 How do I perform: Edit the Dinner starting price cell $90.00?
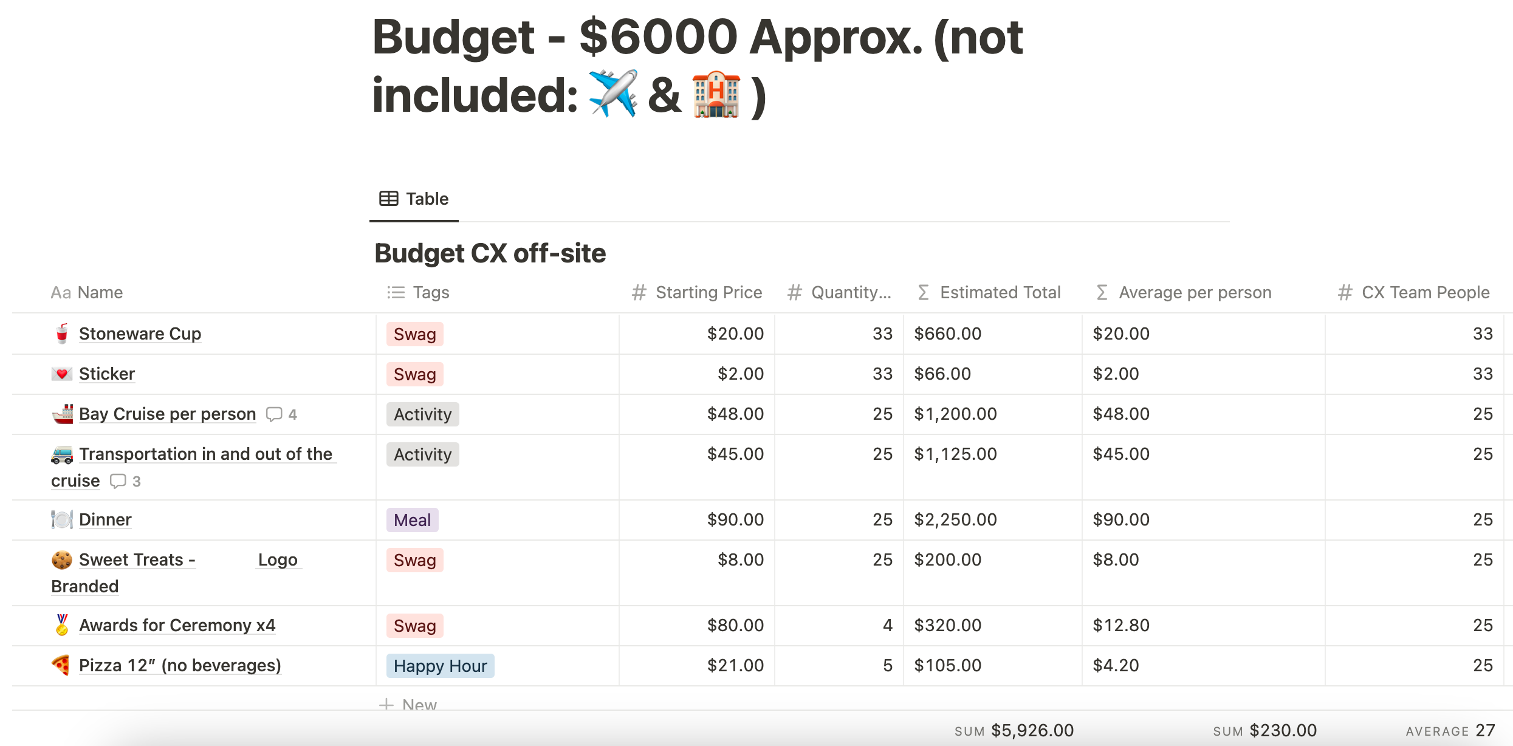point(697,520)
